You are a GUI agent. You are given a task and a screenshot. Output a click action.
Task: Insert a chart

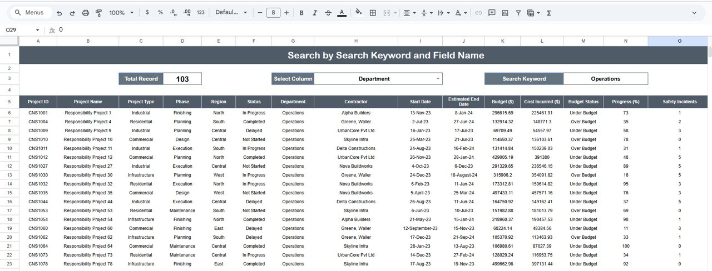pos(505,12)
